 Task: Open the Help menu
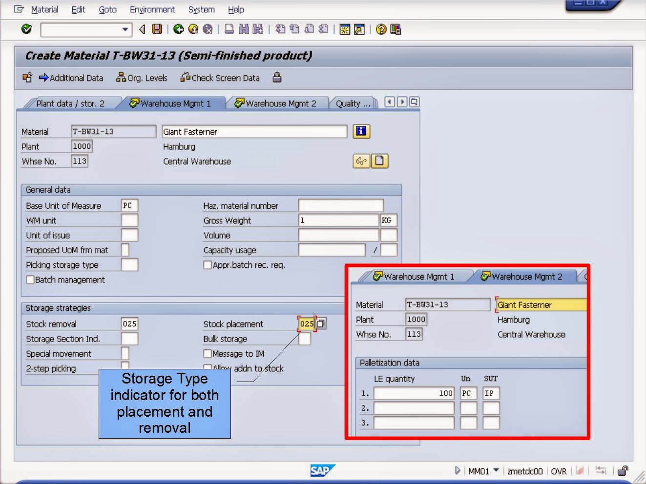(x=236, y=9)
